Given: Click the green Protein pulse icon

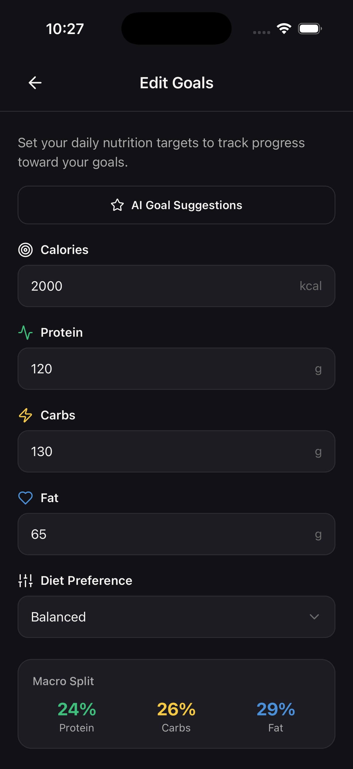Looking at the screenshot, I should click(x=26, y=333).
